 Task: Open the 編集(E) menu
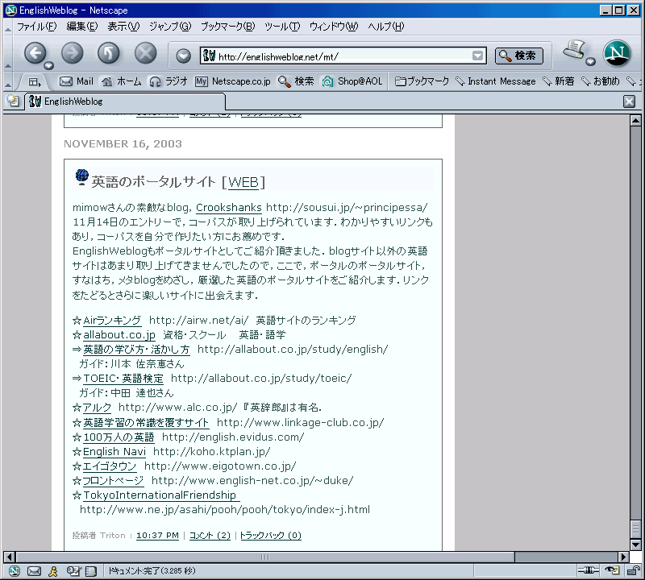click(82, 27)
